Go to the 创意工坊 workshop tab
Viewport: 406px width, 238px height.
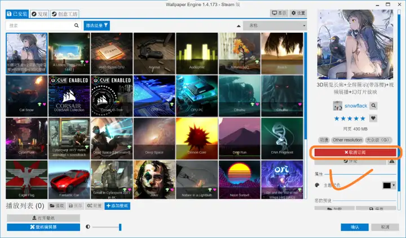click(x=64, y=14)
